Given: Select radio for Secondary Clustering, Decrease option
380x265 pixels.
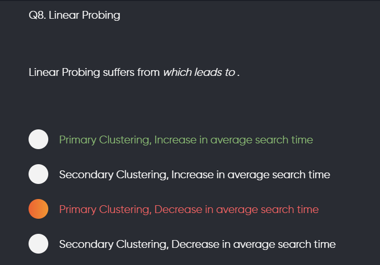Looking at the screenshot, I should [x=38, y=244].
